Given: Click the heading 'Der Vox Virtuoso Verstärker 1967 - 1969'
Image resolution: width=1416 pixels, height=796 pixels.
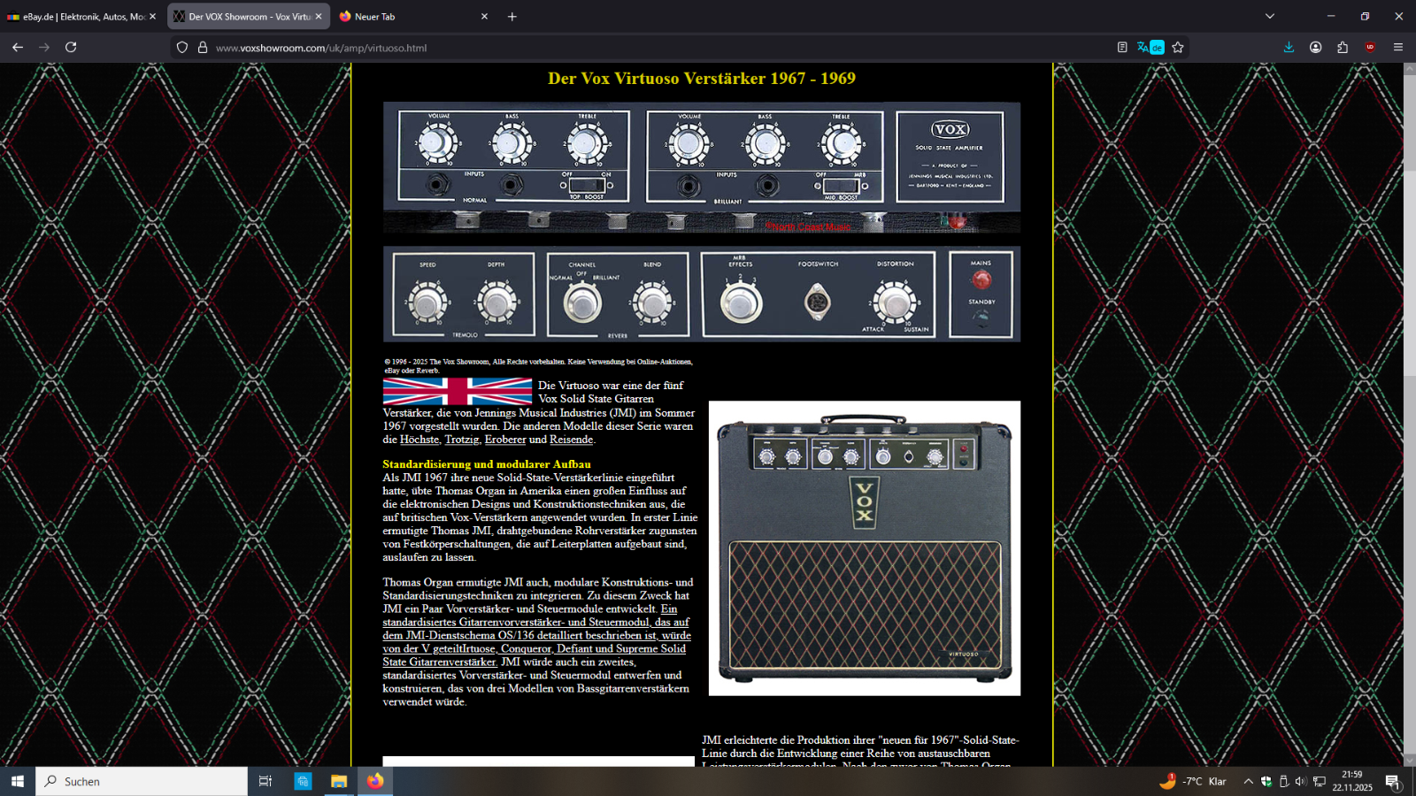Looking at the screenshot, I should pos(702,79).
